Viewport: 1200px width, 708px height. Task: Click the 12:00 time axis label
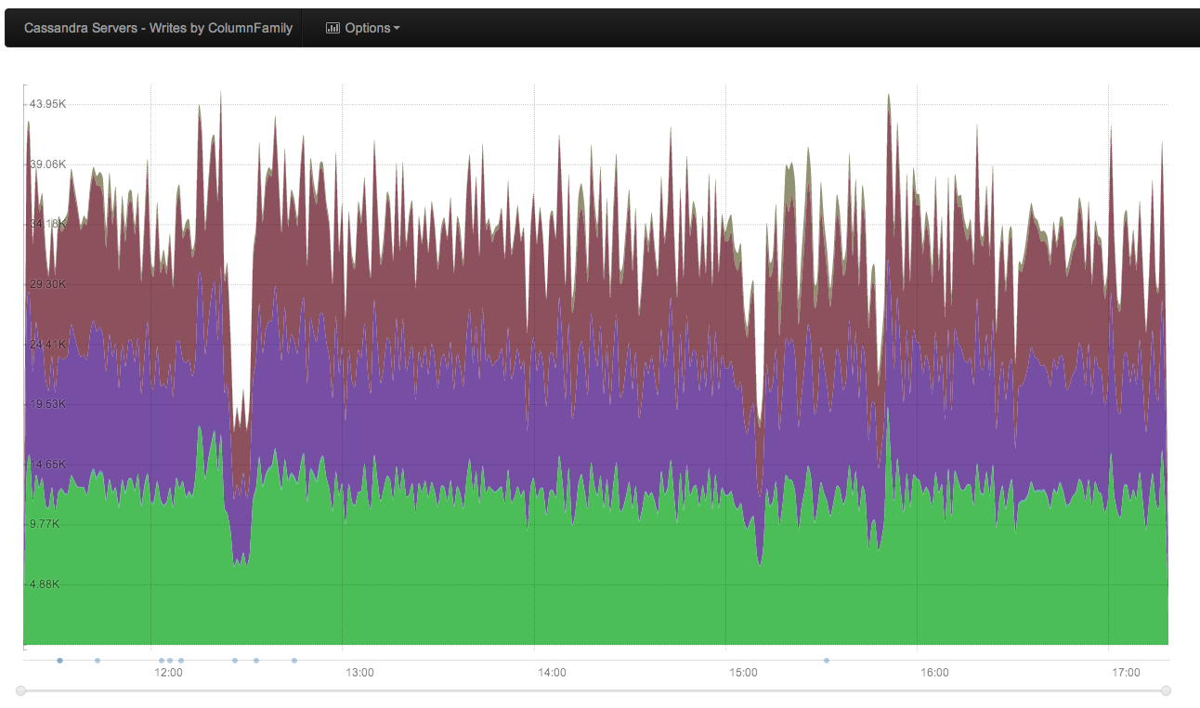coord(168,672)
